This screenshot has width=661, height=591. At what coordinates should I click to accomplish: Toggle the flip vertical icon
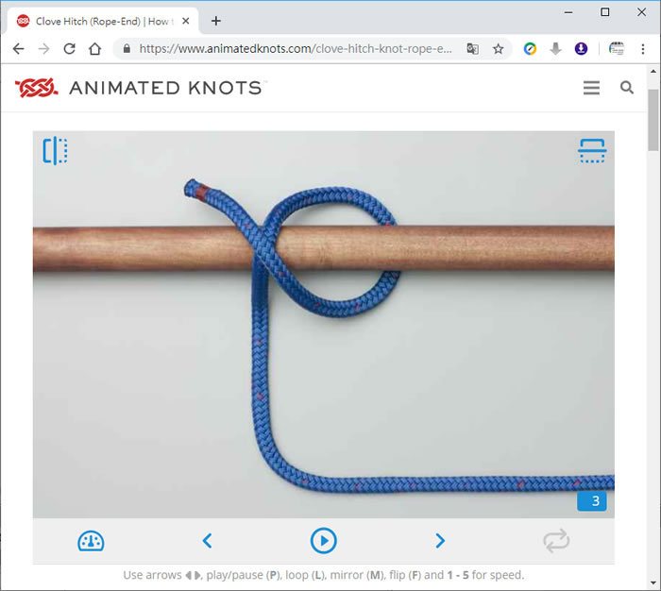point(592,150)
